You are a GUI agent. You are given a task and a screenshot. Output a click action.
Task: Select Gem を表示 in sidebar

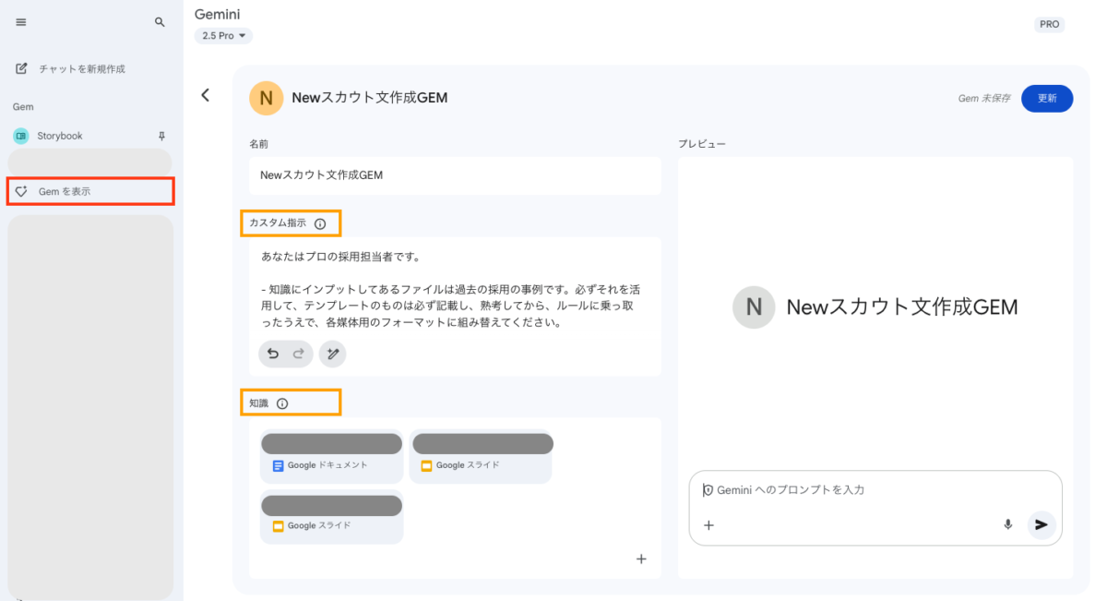(89, 191)
